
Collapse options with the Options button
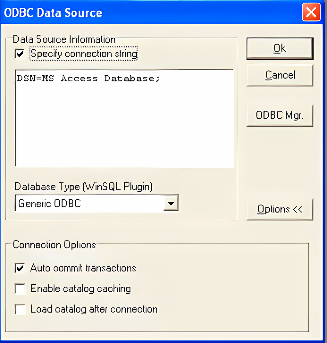280,209
